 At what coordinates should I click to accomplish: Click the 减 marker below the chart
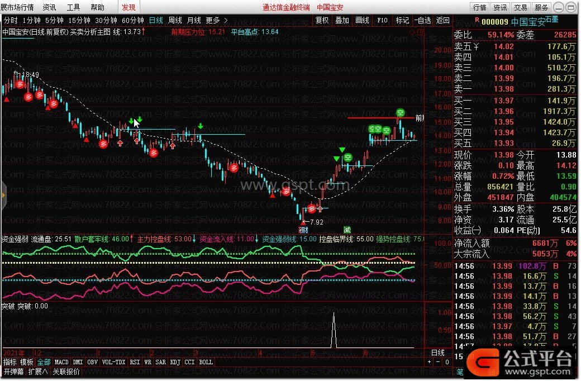(347, 230)
